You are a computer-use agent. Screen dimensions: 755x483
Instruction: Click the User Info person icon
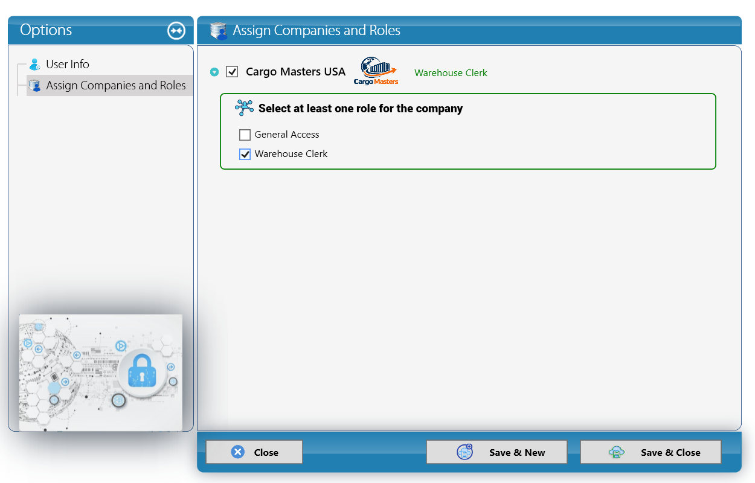pos(35,64)
